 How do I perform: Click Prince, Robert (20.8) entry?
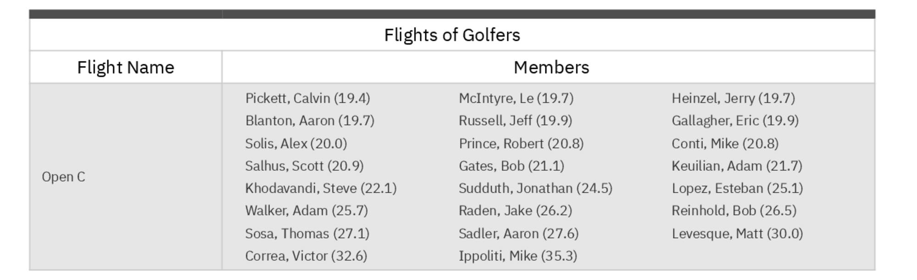pos(521,144)
